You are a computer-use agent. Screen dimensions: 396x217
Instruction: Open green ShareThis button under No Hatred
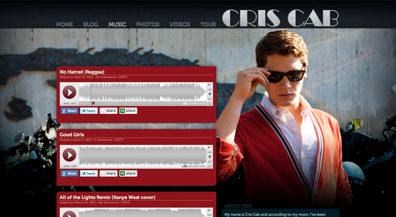coord(128,111)
